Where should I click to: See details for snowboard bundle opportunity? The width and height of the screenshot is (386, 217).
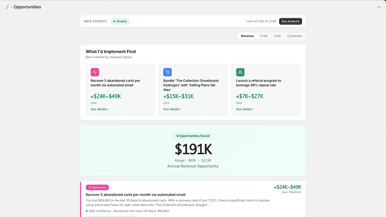[172, 109]
